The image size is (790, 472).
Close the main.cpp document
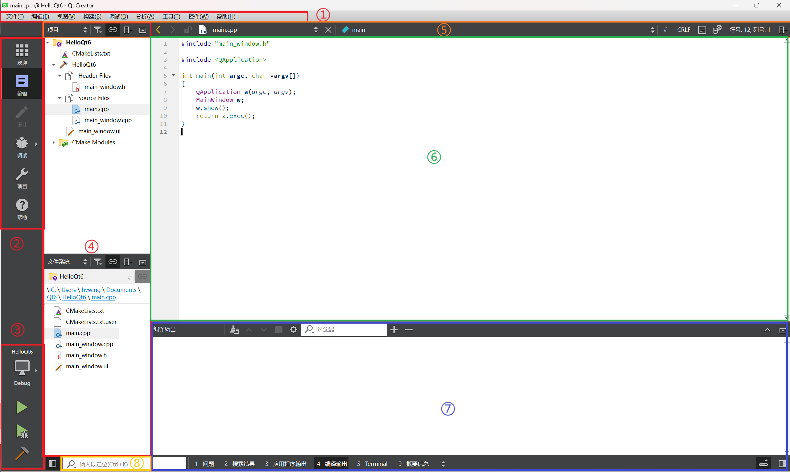(328, 30)
